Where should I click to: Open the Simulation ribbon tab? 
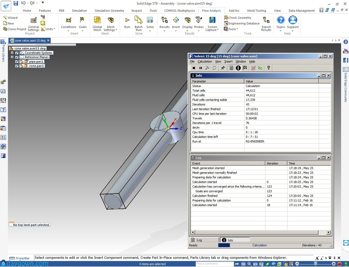tap(79, 11)
